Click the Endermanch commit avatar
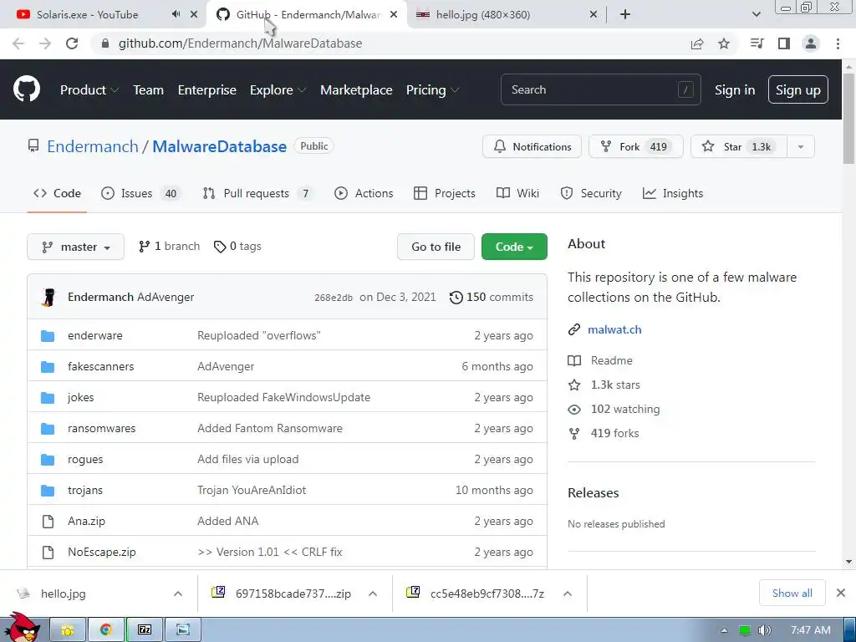This screenshot has height=642, width=856. point(48,297)
